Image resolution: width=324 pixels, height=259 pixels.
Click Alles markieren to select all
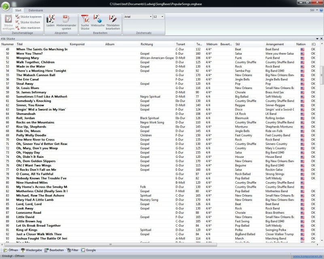click(x=28, y=28)
